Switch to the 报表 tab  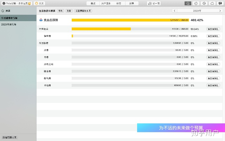[x=132, y=3]
